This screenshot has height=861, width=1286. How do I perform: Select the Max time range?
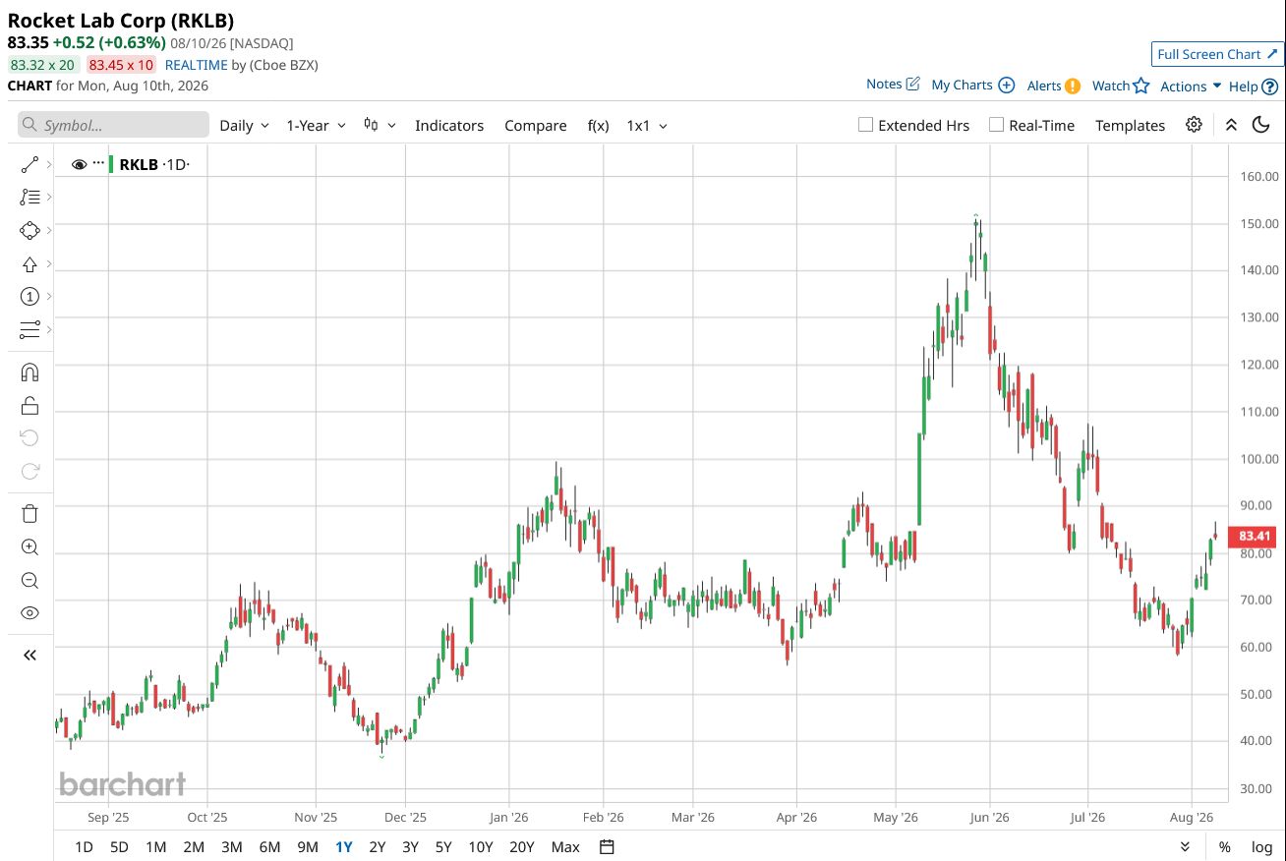click(x=565, y=847)
